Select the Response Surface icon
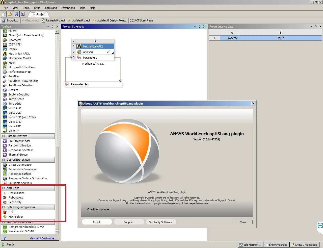The image size is (323, 248). click(5, 174)
